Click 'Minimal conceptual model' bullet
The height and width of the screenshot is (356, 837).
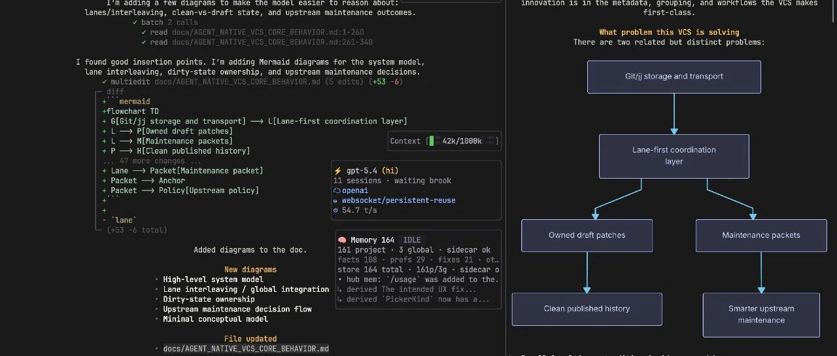pyautogui.click(x=215, y=319)
